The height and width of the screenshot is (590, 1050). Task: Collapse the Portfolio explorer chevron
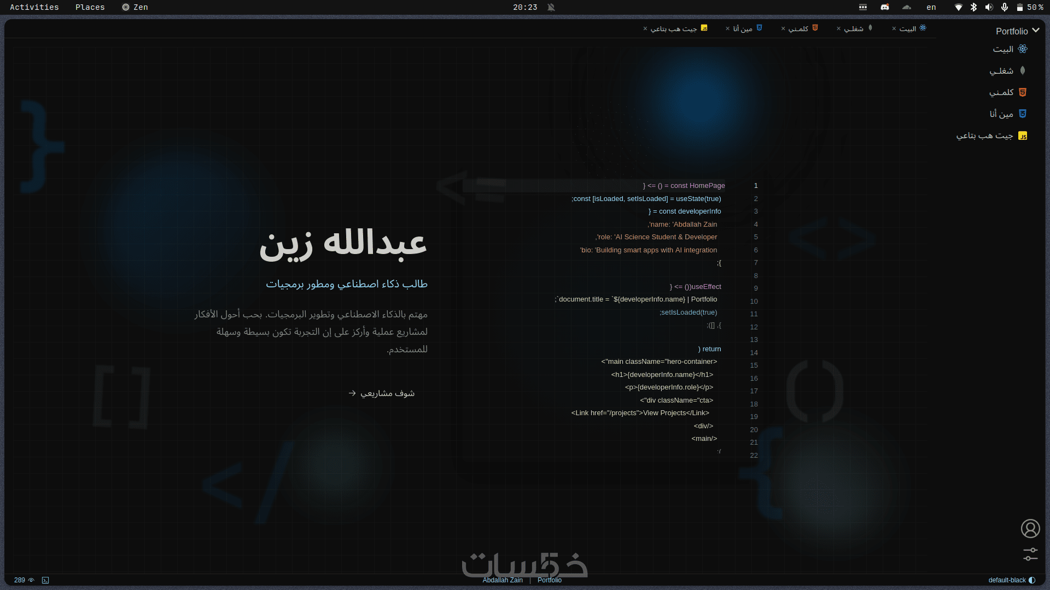pyautogui.click(x=1035, y=31)
